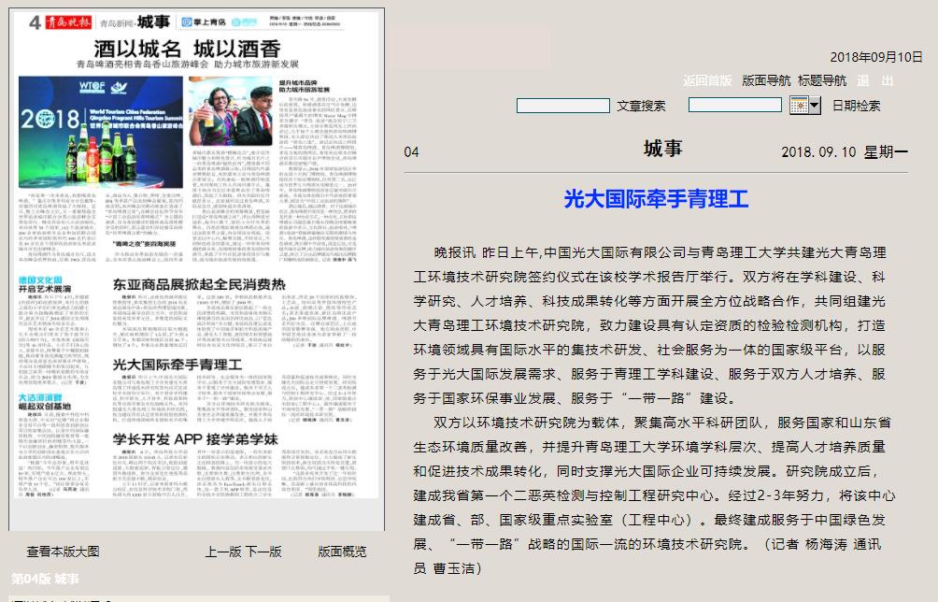
Task: Open the calendar date picker icon
Action: click(x=799, y=105)
